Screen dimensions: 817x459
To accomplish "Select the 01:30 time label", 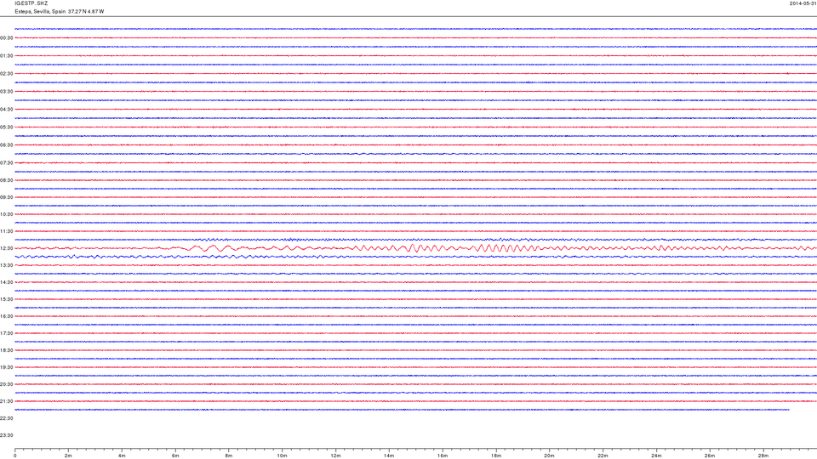I will pyautogui.click(x=6, y=56).
